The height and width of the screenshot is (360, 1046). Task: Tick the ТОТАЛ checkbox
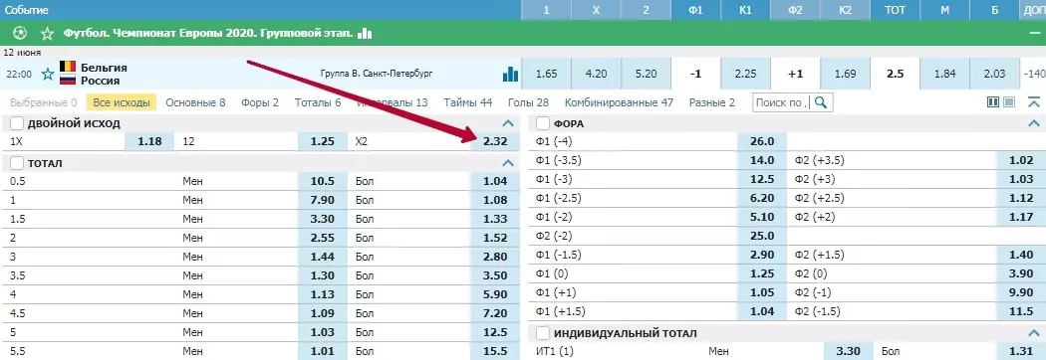coord(17,163)
